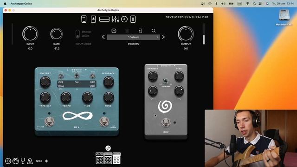Click the DLY Feedback knob

point(109,82)
